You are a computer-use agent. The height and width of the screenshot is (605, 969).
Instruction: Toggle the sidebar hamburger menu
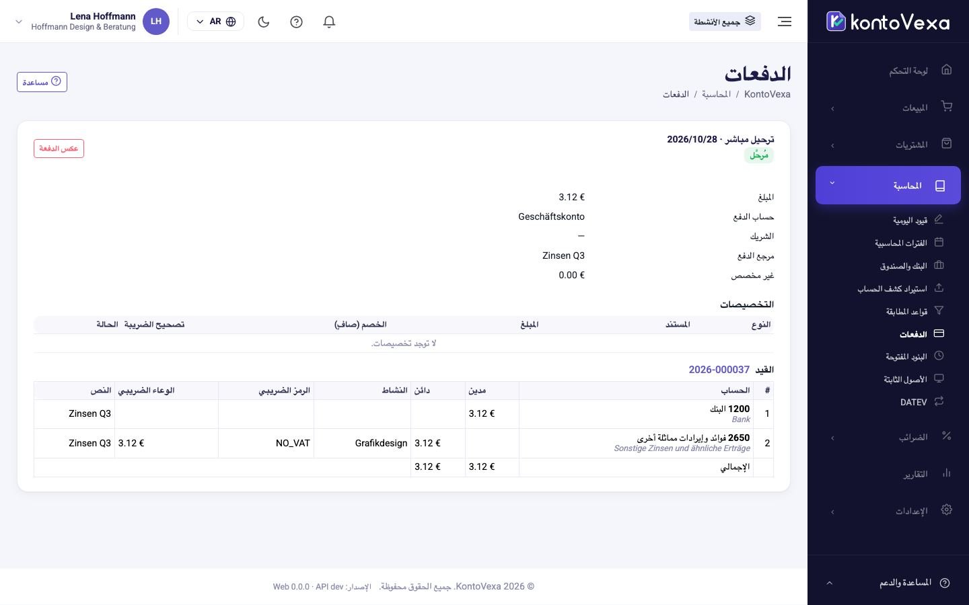click(x=785, y=22)
